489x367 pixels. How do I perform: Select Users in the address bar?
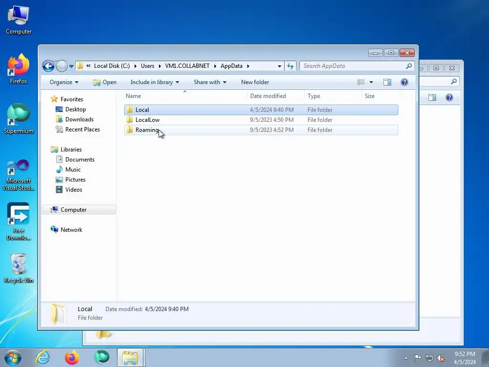148,66
